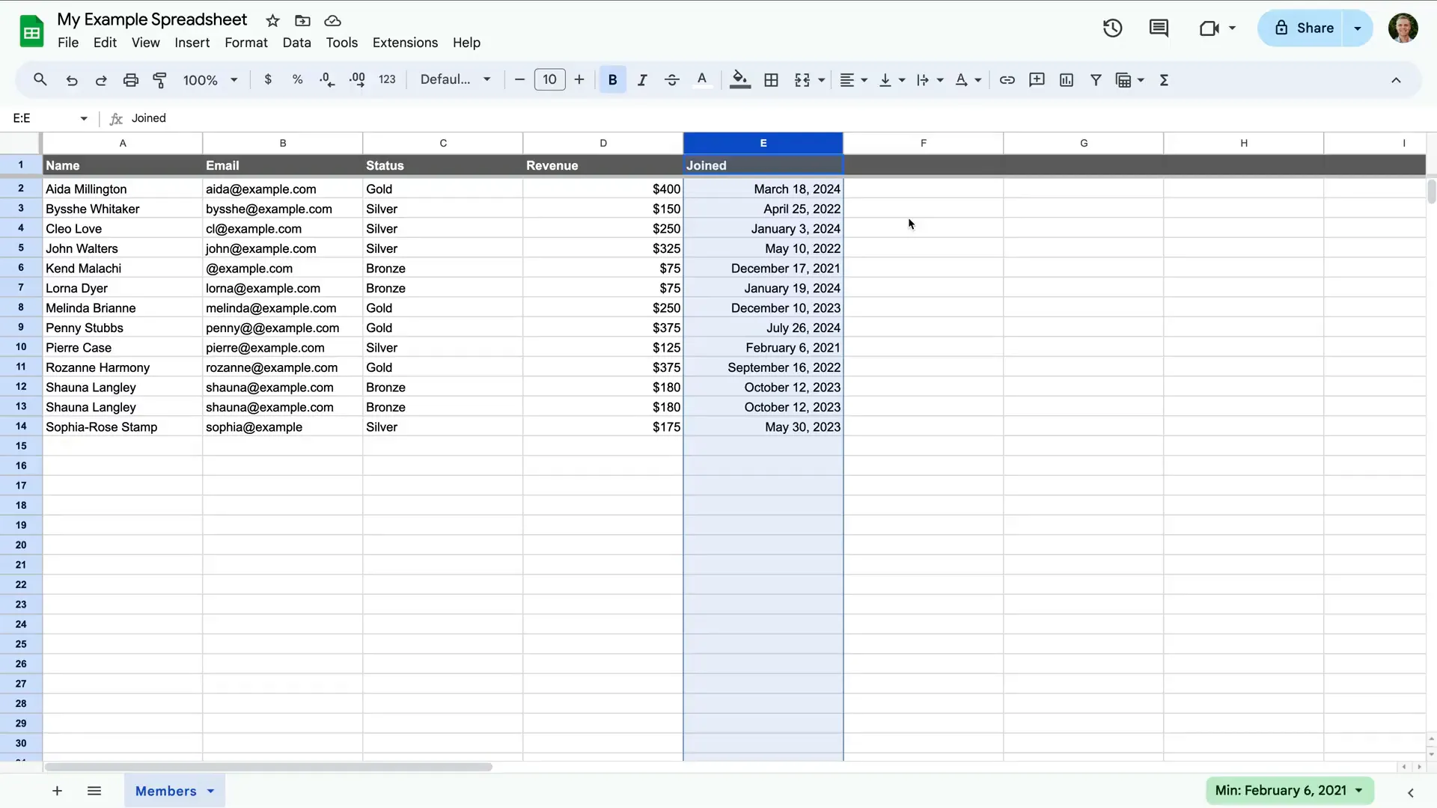1437x808 pixels.
Task: Open version history
Action: tap(1112, 28)
